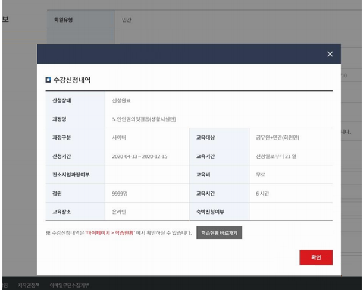The height and width of the screenshot is (290, 363).
Task: Click the 숙박신청여부 label cell
Action: [x=219, y=212]
